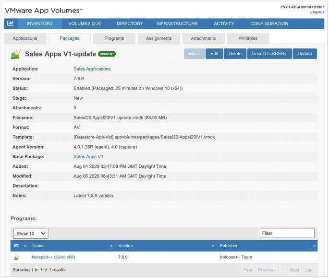Click the Showing 1 to 1 results text
The width and height of the screenshot is (329, 278).
point(39,270)
